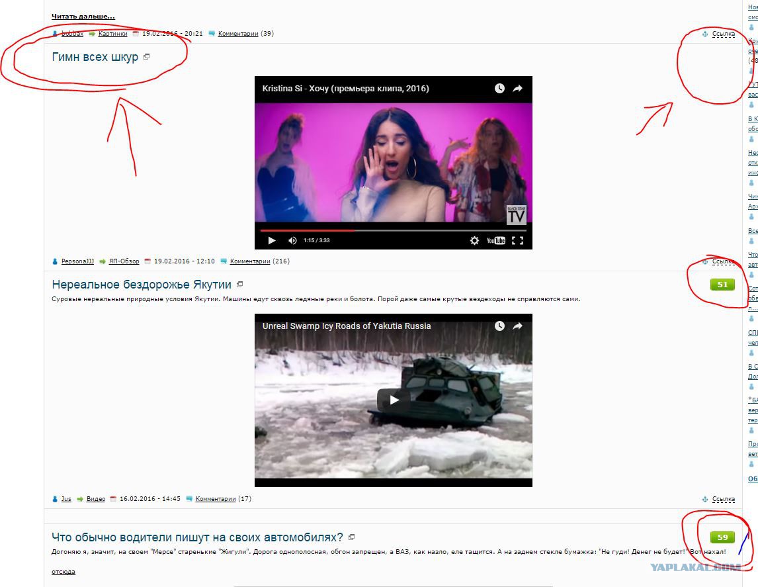The height and width of the screenshot is (587, 758).
Task: Mute the Kristina Si video volume
Action: pos(292,240)
